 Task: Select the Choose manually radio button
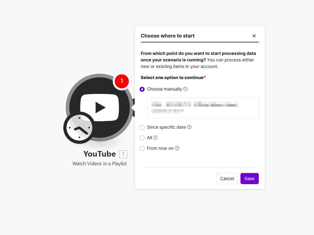click(142, 89)
